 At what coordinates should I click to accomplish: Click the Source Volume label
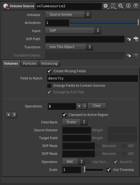coord(46,130)
